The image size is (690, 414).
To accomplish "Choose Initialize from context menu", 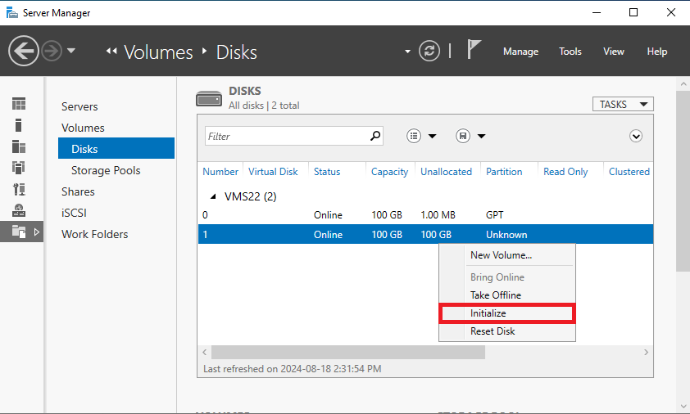I will [x=507, y=313].
